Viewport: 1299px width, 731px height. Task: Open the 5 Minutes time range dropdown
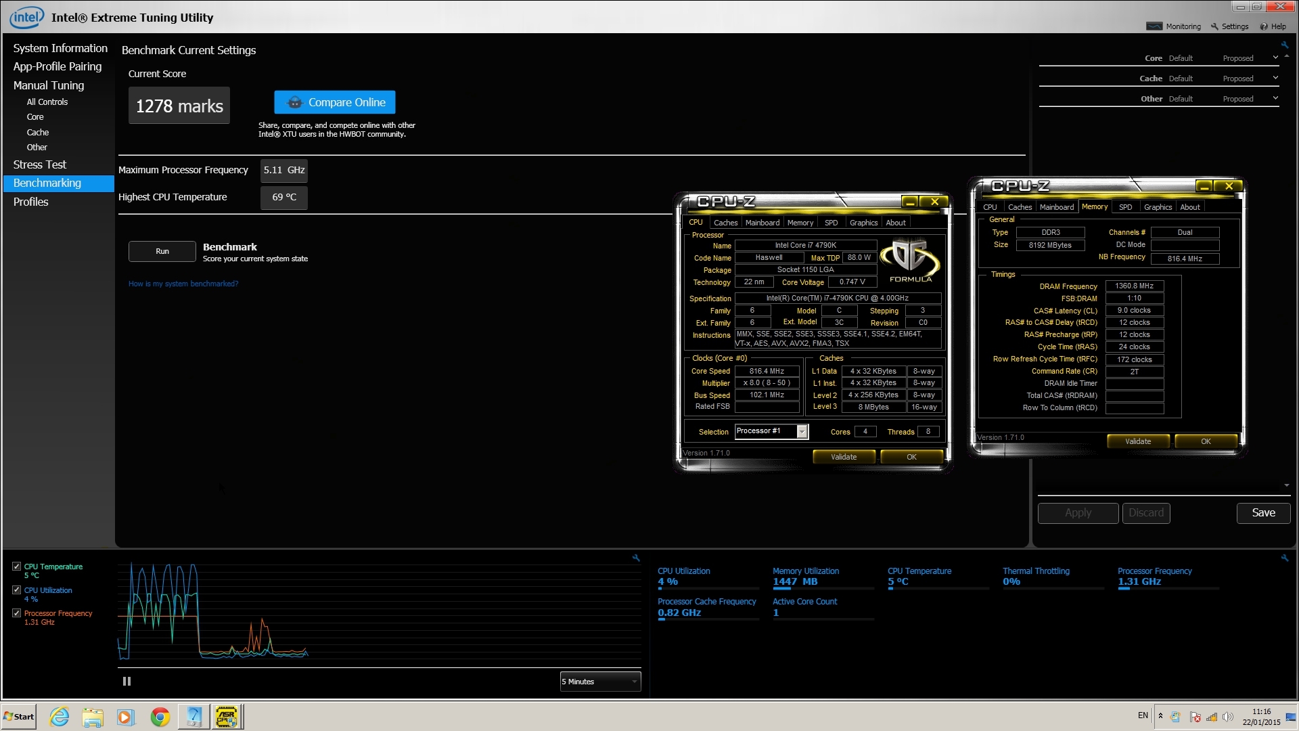click(x=600, y=682)
